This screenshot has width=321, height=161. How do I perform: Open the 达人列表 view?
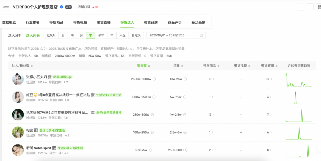33,35
